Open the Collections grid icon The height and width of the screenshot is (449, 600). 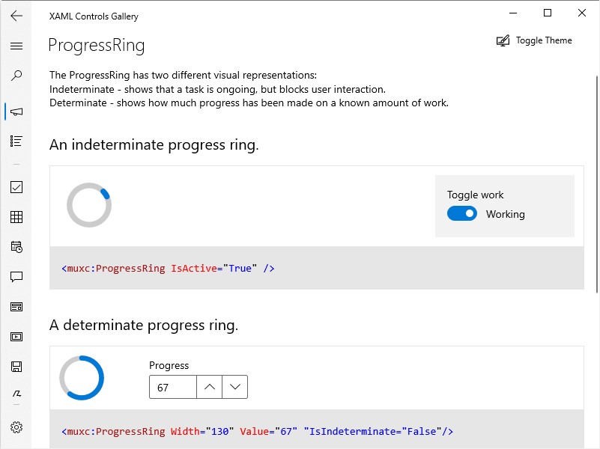(16, 216)
